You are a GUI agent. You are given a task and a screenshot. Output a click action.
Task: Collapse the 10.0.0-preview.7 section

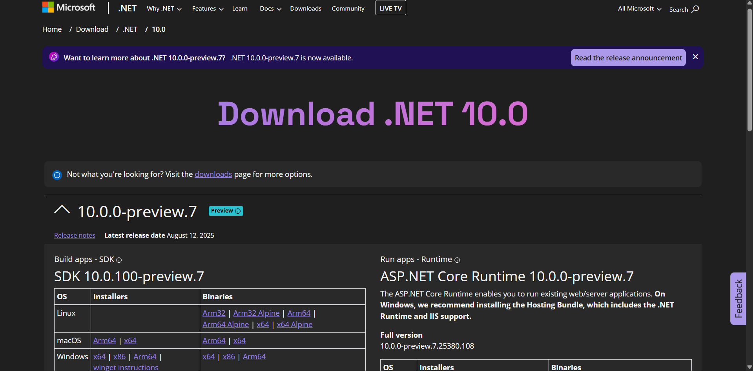[x=62, y=210]
